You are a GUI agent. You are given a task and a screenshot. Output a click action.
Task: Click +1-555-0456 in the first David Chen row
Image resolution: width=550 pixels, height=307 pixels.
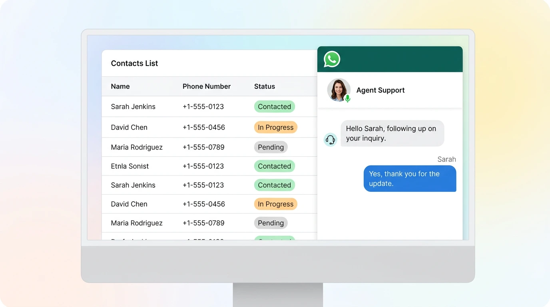point(204,128)
